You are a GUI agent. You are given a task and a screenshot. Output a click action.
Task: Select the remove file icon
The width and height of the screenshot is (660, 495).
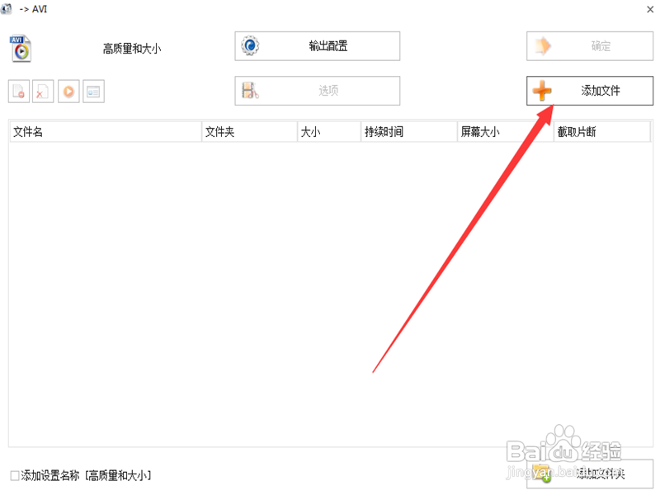click(18, 91)
